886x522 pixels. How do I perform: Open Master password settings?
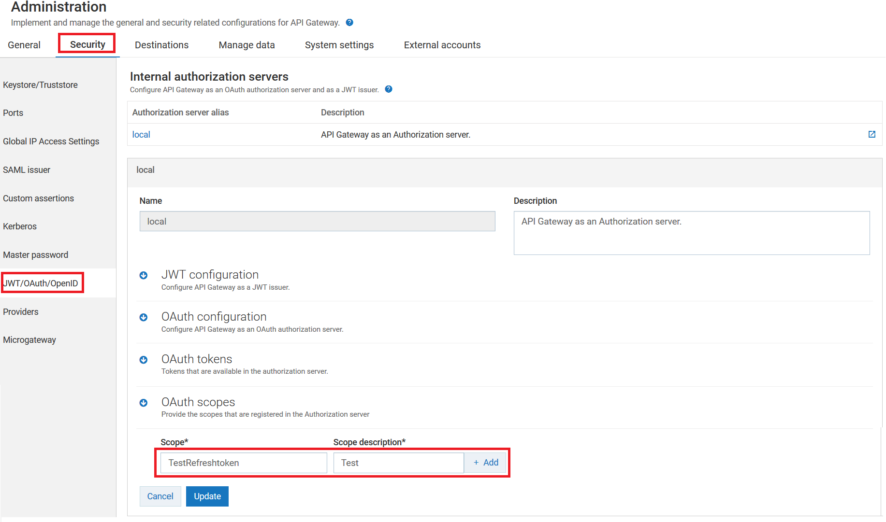pos(35,255)
